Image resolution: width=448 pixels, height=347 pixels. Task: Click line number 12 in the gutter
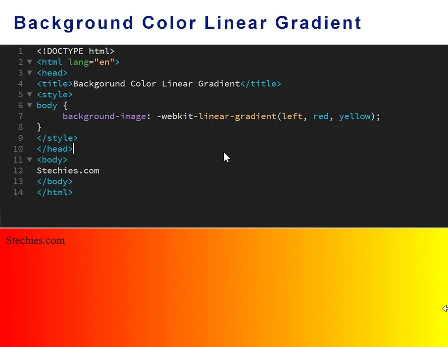click(18, 171)
